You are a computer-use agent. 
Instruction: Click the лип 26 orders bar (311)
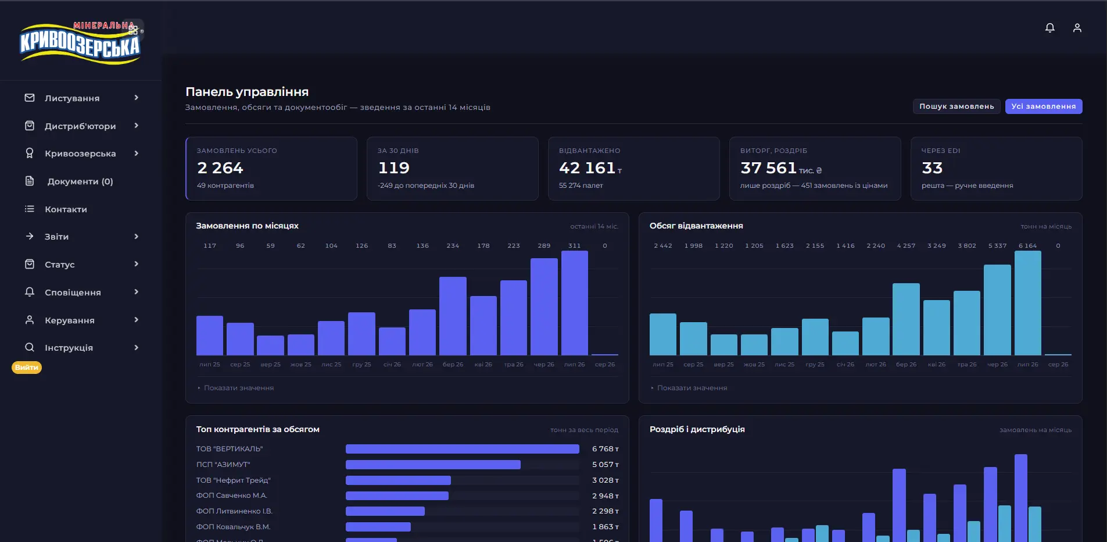click(575, 303)
